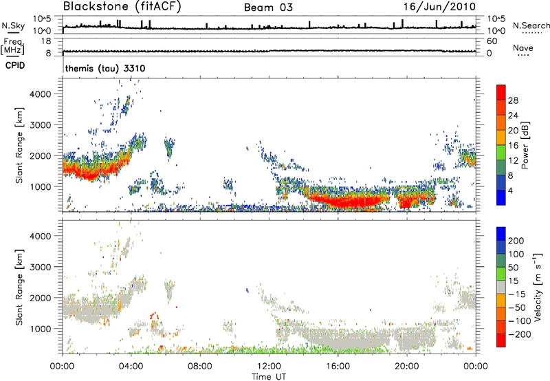Click the '16:00' time axis label
The height and width of the screenshot is (381, 550).
338,367
